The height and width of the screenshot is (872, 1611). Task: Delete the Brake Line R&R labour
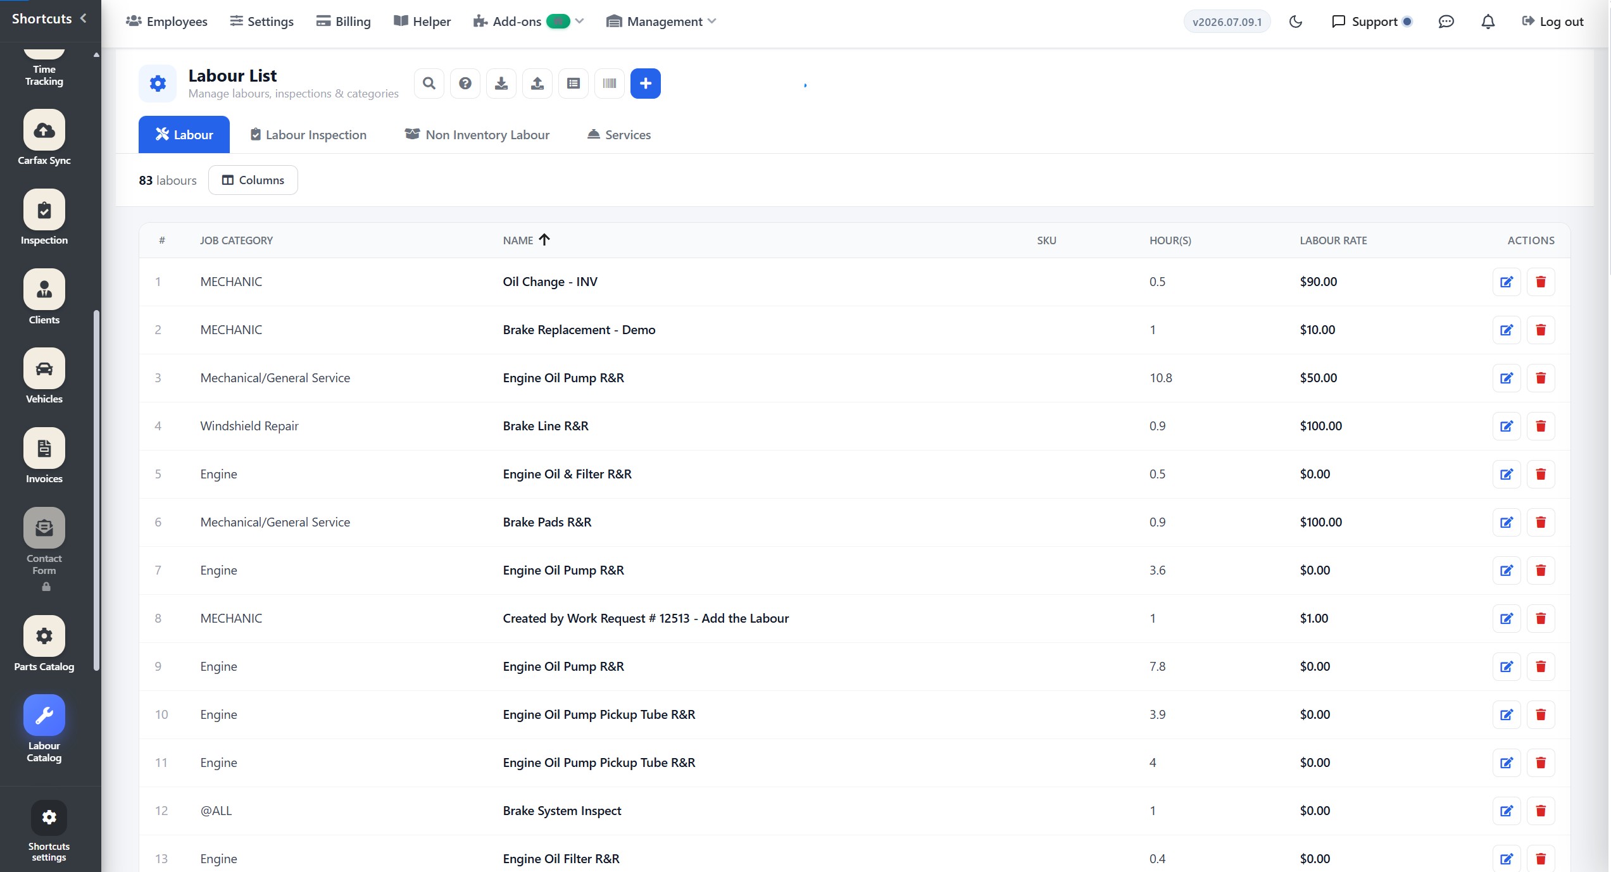(1541, 426)
